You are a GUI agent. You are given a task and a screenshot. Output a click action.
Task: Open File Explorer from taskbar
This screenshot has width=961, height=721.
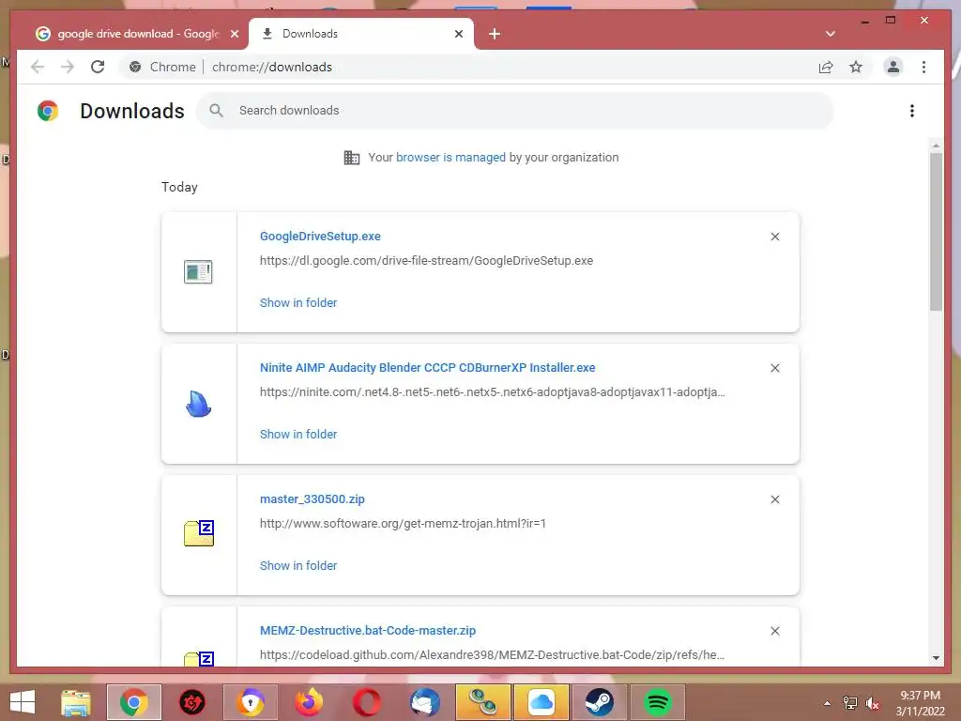coord(76,702)
